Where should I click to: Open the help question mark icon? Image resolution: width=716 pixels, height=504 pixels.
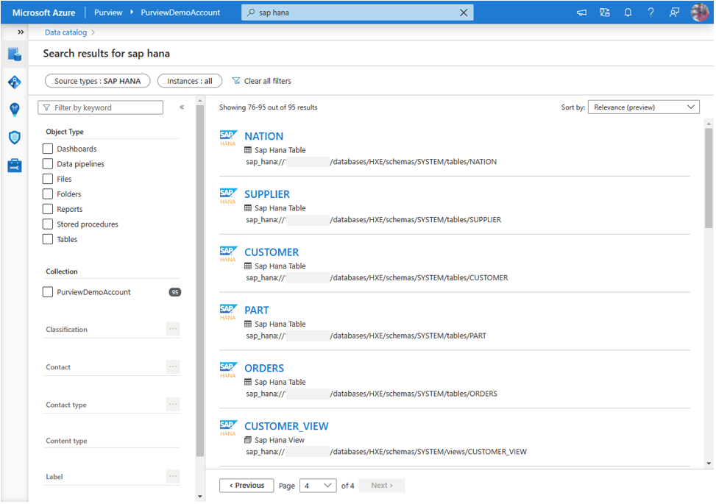(651, 13)
